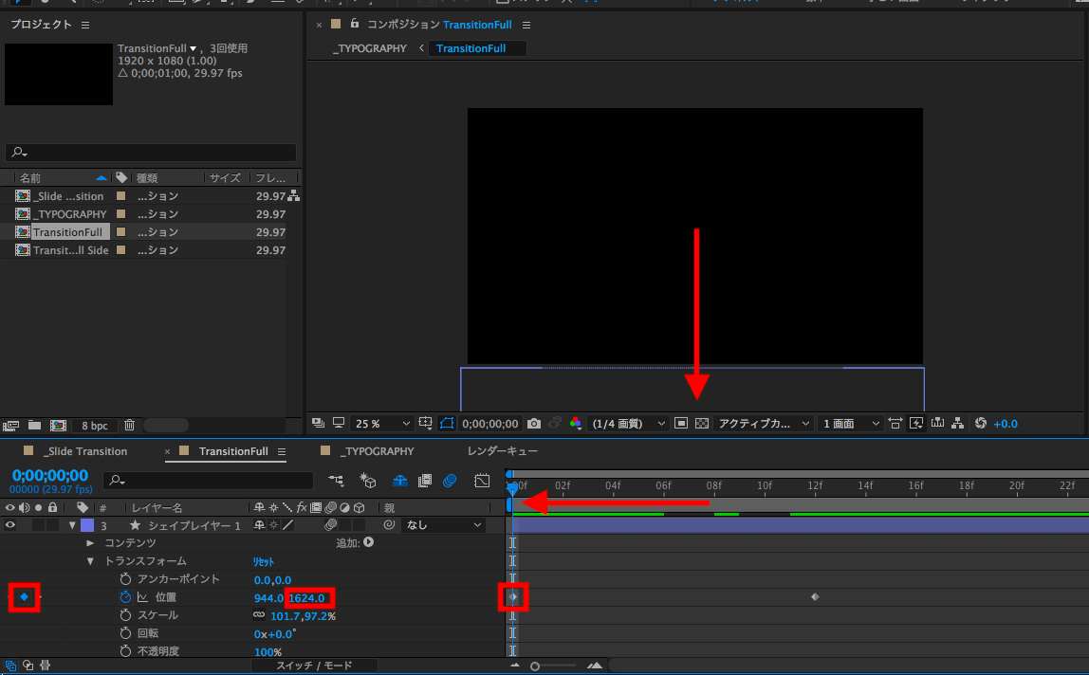Screen dimensions: 1089x675
Task: Click the 位置 add keyframe diamond in the A/V column
Action: (25, 596)
